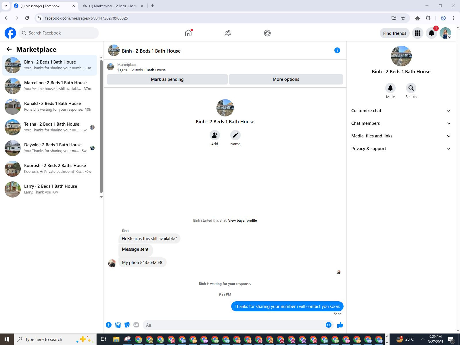Send a thumbs-up like

tap(340, 325)
